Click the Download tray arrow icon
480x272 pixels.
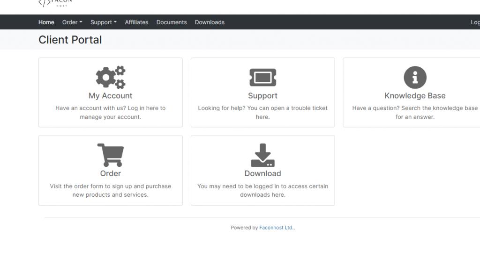[x=262, y=155]
